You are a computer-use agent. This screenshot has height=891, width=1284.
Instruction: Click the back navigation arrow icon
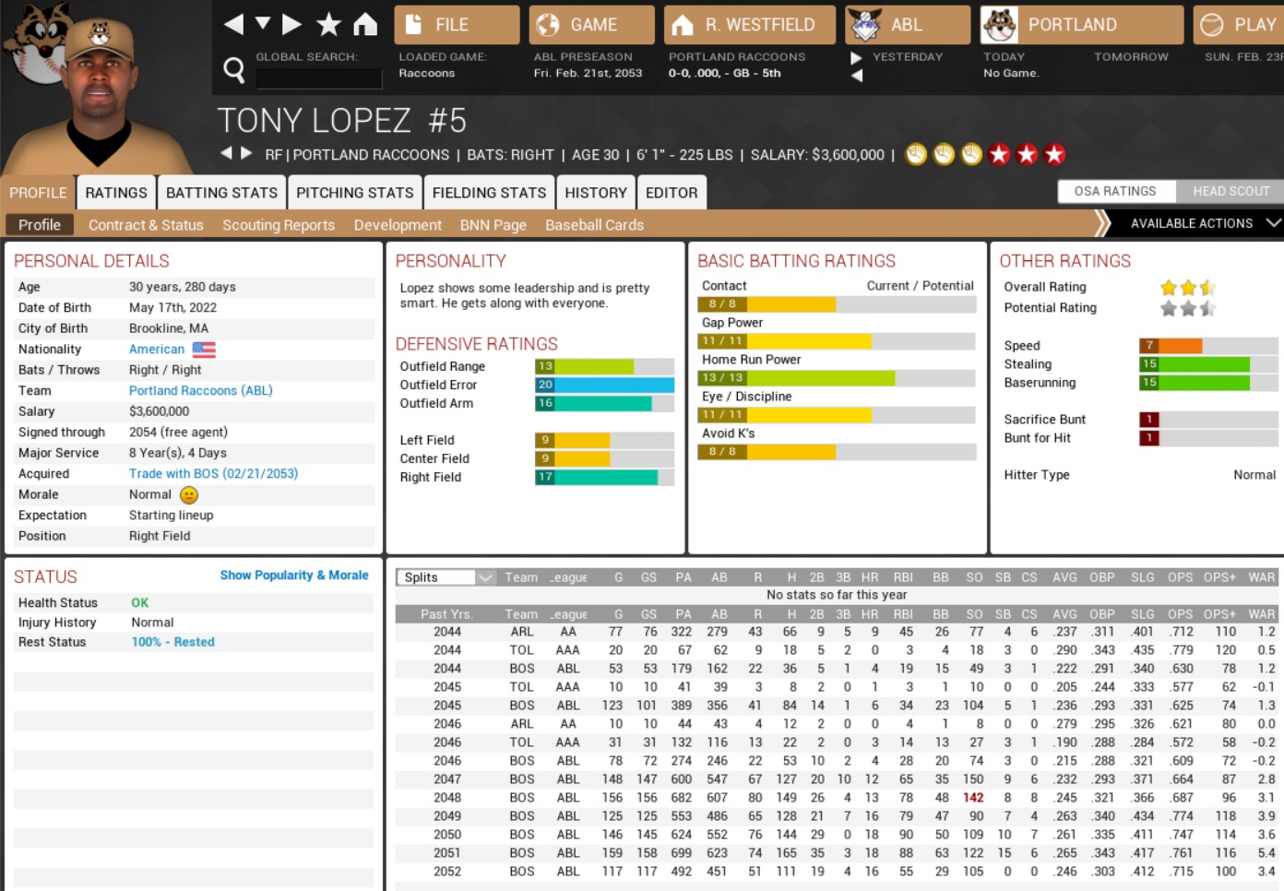point(233,24)
